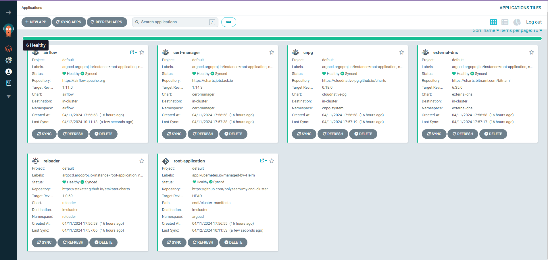Delete the airflow application
Image resolution: width=548 pixels, height=260 pixels.
coord(103,134)
